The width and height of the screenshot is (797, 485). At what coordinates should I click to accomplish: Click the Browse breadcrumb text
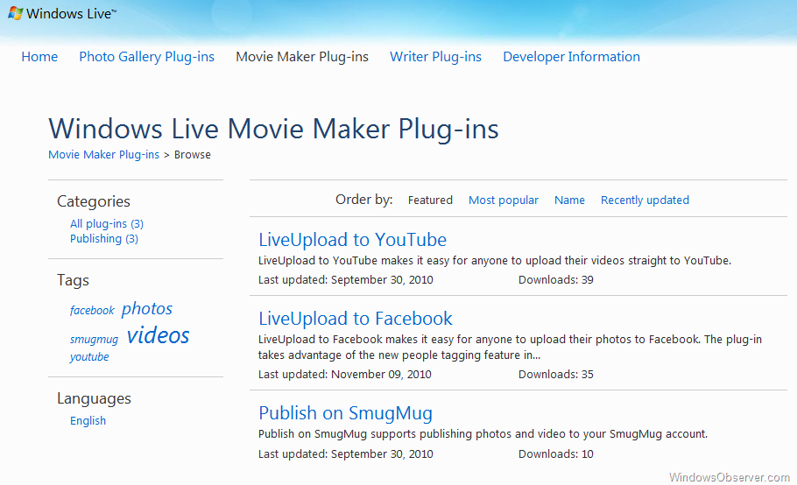[x=192, y=154]
